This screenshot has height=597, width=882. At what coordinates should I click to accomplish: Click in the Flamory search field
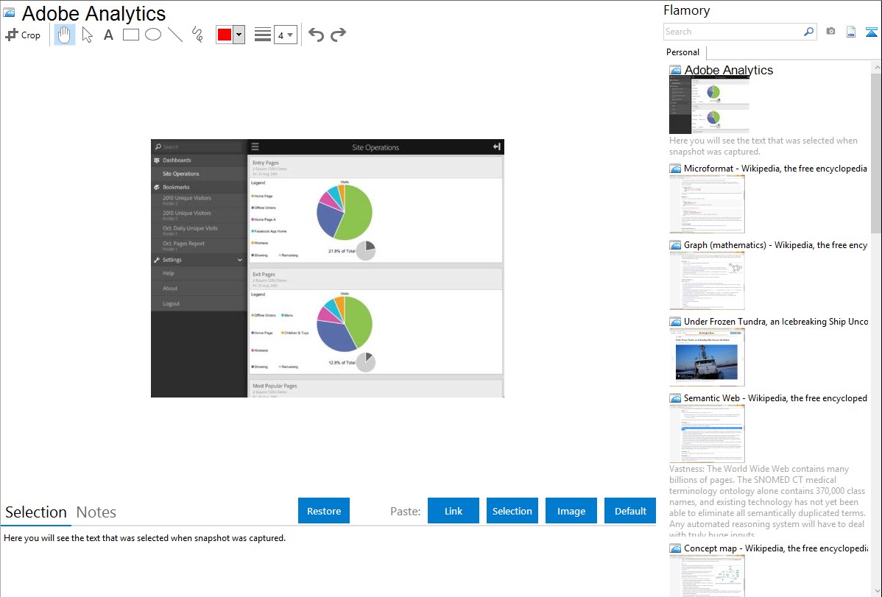tap(733, 32)
